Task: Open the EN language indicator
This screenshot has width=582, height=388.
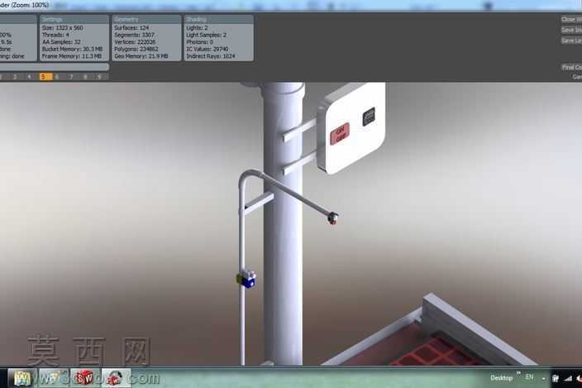Action: click(x=529, y=377)
